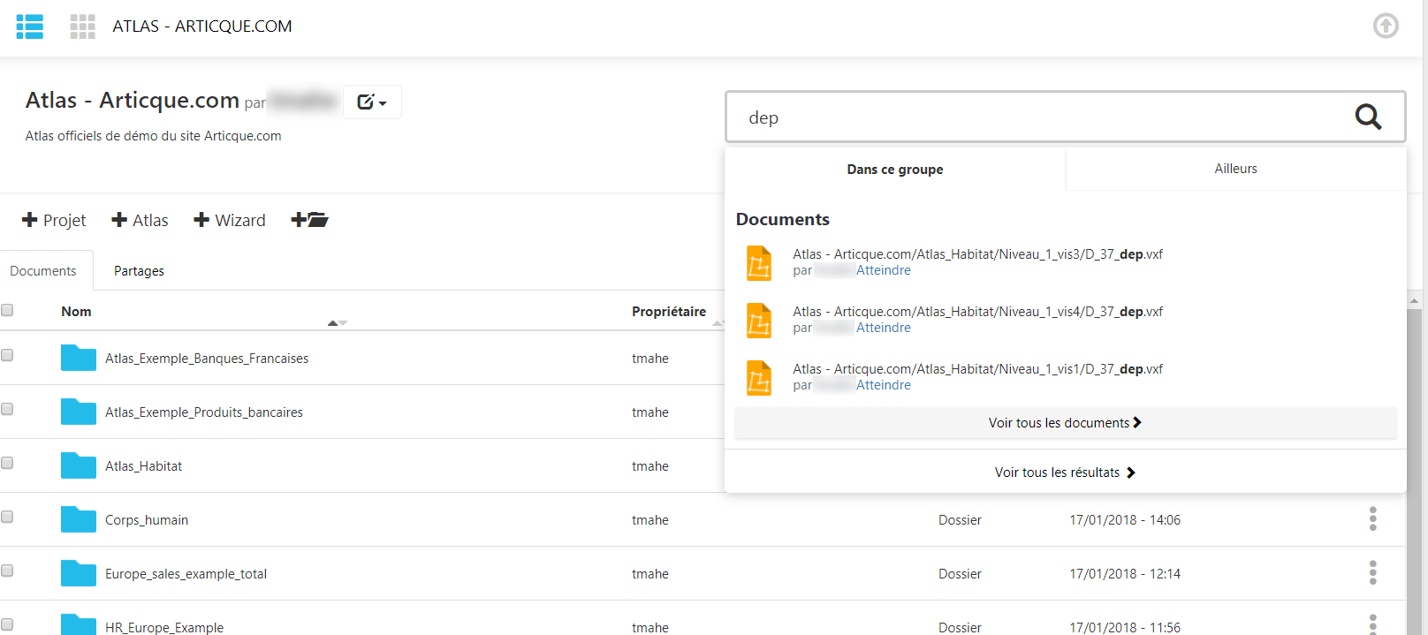The image size is (1428, 635).
Task: Click the Niveau_1_vis3 D_37_dep.vxf file icon
Action: click(759, 263)
